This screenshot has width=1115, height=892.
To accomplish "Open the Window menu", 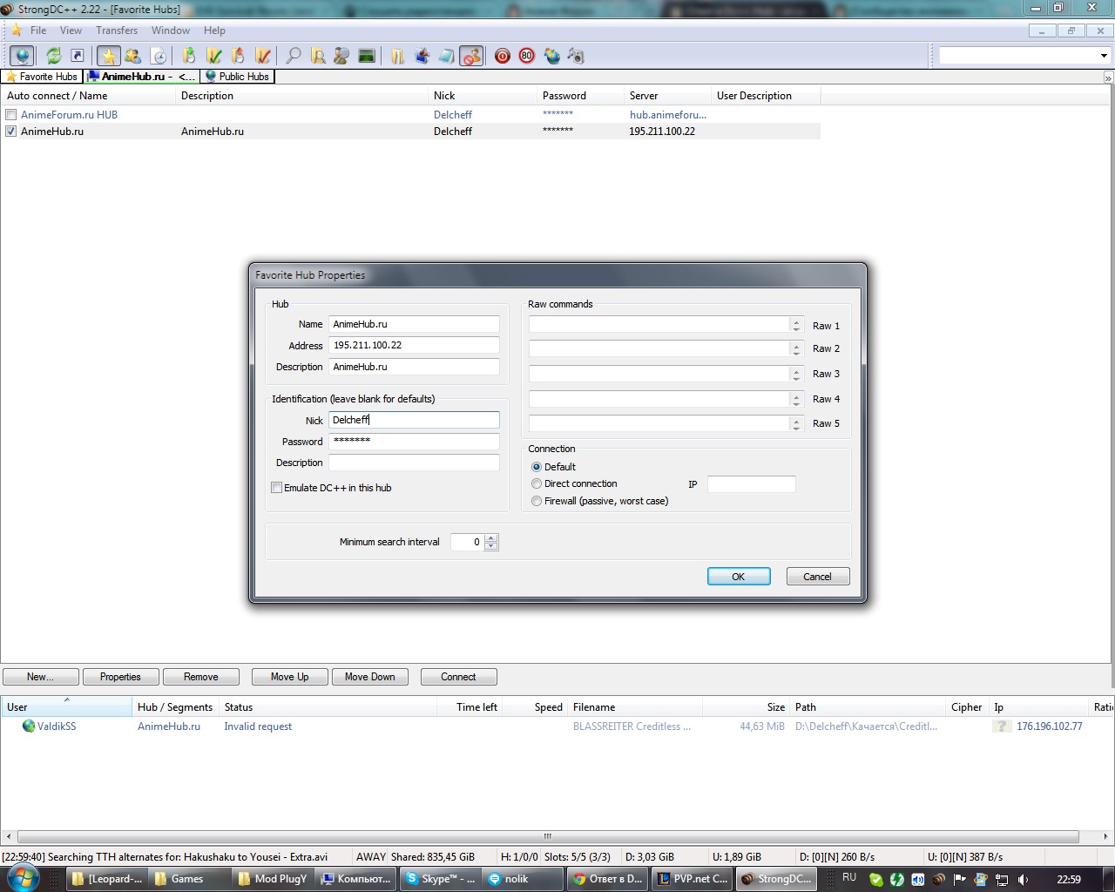I will (171, 30).
